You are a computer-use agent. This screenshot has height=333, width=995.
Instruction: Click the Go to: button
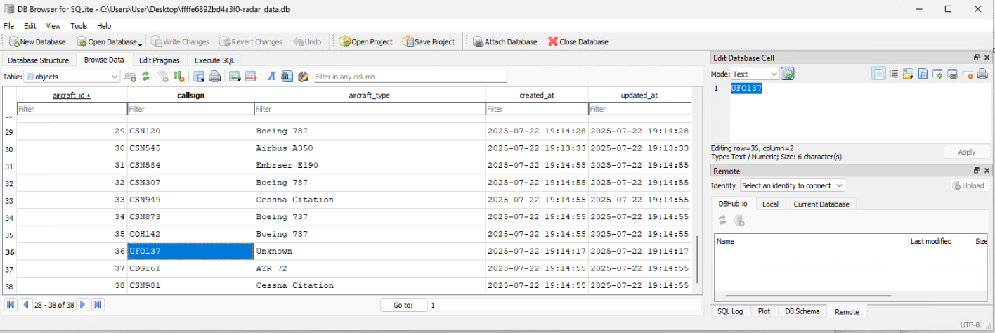tap(403, 306)
